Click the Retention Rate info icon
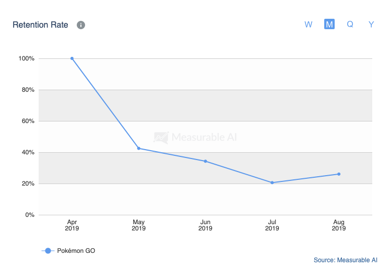 point(81,25)
